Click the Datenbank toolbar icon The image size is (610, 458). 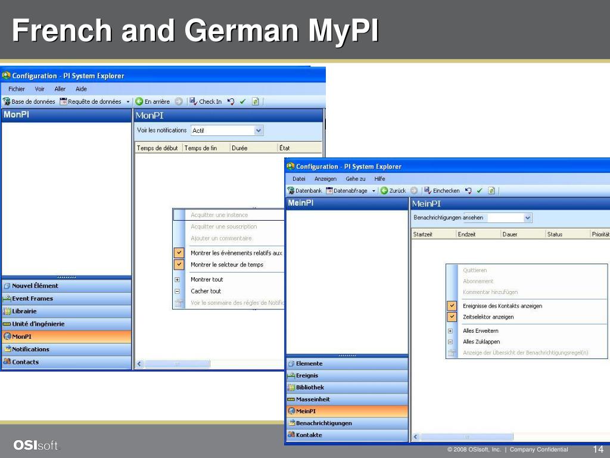click(291, 191)
